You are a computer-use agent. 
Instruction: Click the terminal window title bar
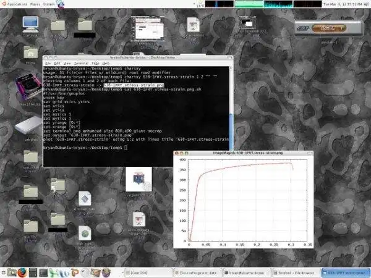tap(138, 57)
